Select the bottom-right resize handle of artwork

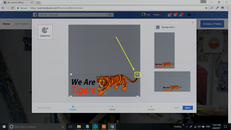pyautogui.click(x=137, y=96)
